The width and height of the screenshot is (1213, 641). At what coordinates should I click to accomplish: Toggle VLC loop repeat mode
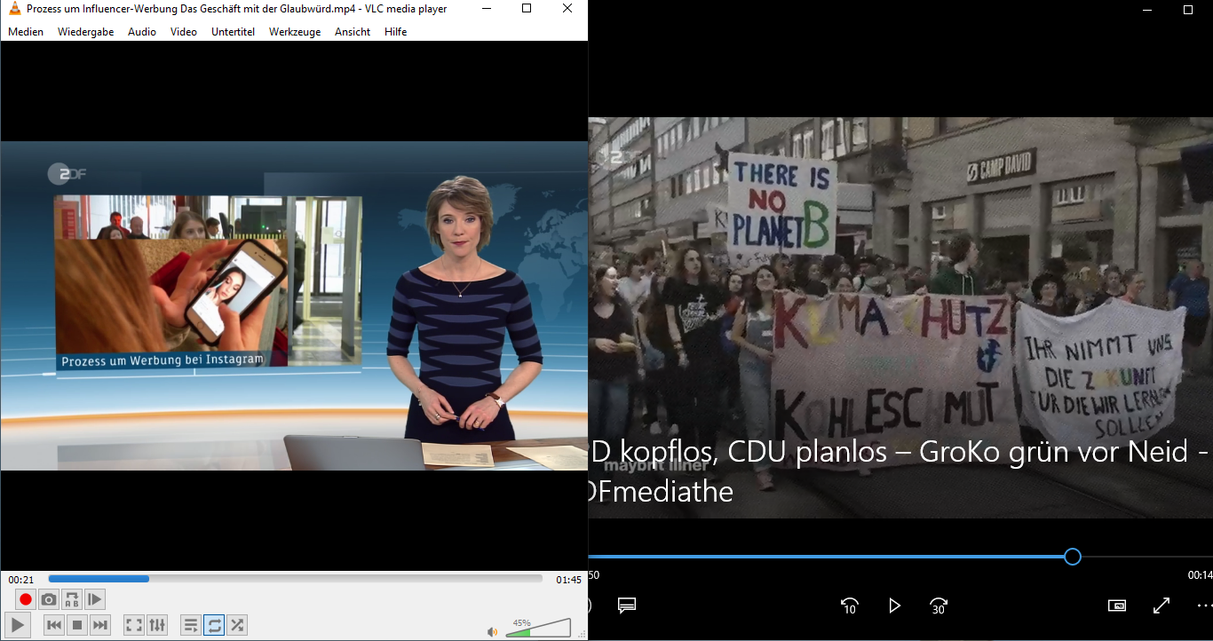click(x=214, y=625)
